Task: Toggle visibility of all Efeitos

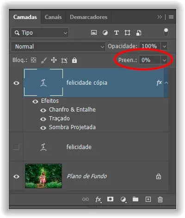Action: click(35, 101)
